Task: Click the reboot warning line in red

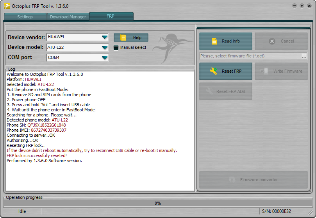Action: pos(92,150)
